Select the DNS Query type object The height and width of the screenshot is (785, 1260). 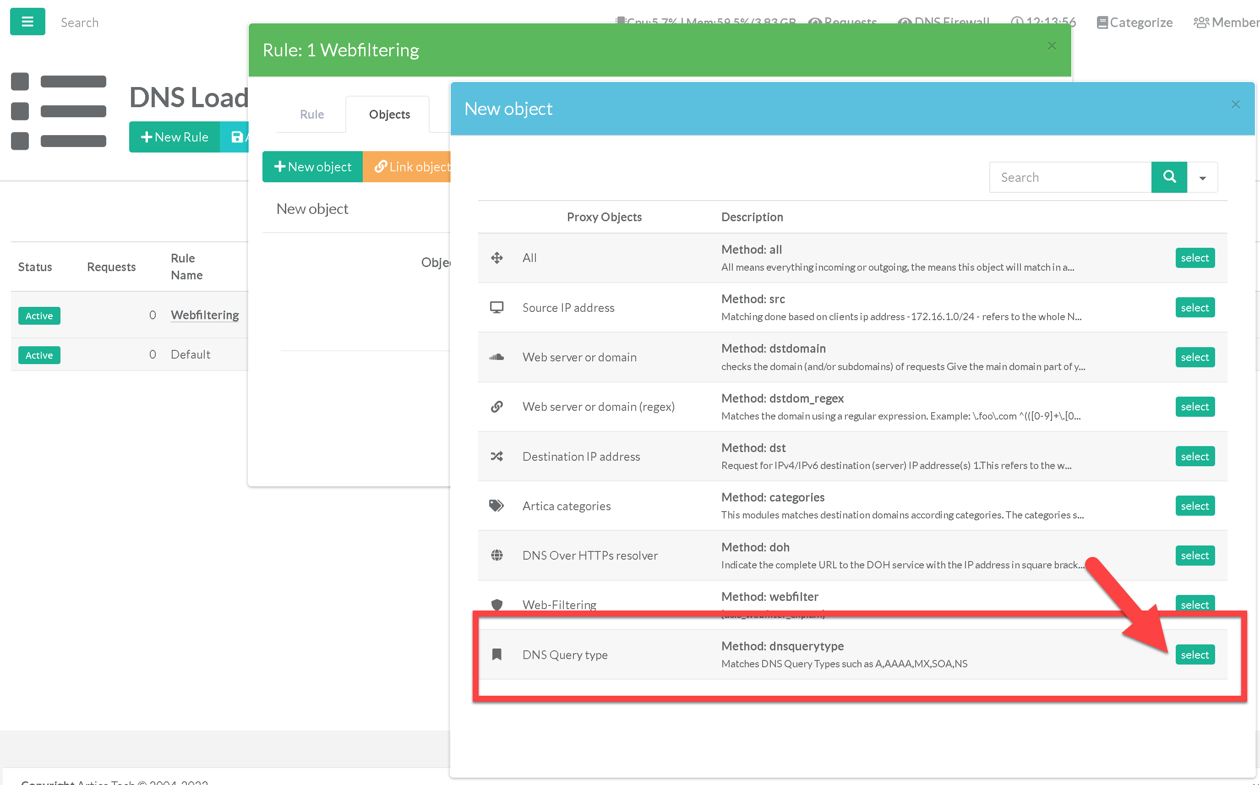point(1194,654)
